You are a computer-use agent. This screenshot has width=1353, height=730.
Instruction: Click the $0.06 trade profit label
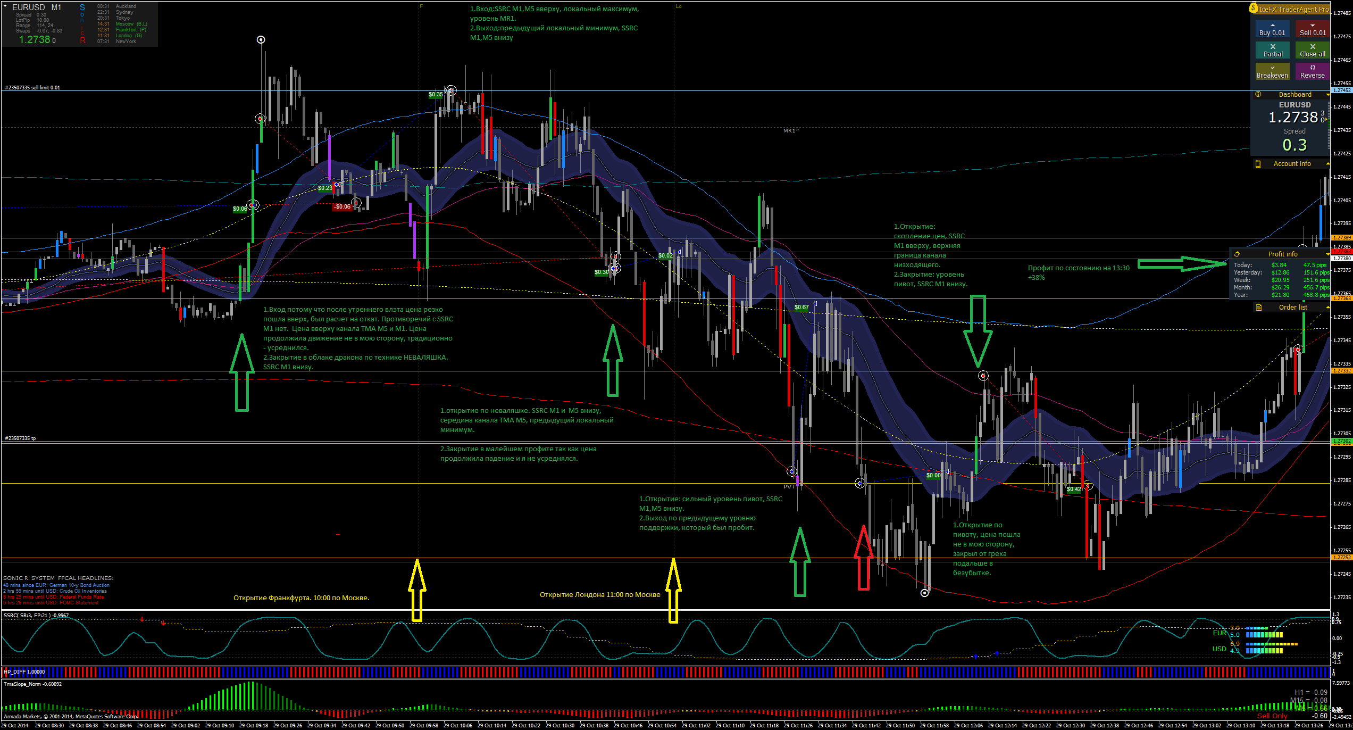240,209
